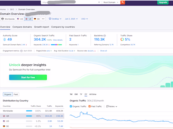Select the Organic toggle button
173x129 pixels.
(8, 94)
